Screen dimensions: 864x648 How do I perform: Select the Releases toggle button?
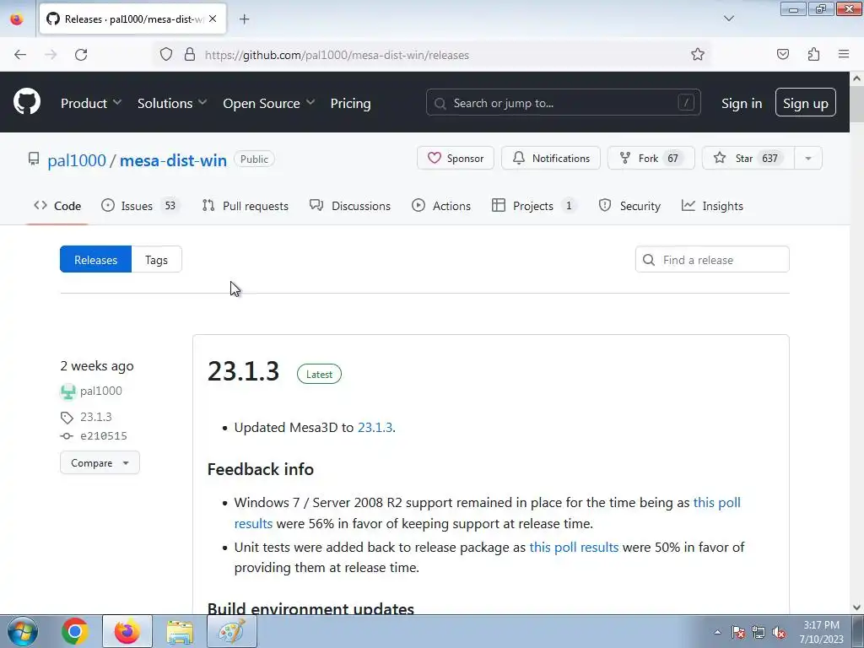pyautogui.click(x=95, y=260)
